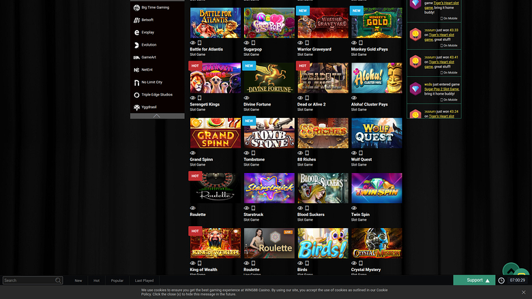The image size is (532, 299).
Task: Select the Evolution provider icon
Action: [136, 45]
